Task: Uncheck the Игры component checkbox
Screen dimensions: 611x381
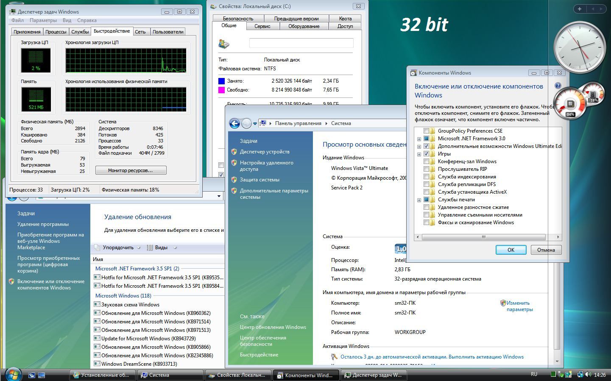Action: click(426, 154)
